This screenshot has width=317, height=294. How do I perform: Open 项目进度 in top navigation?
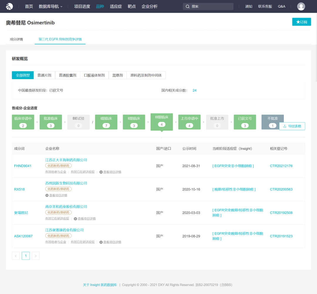pos(82,6)
